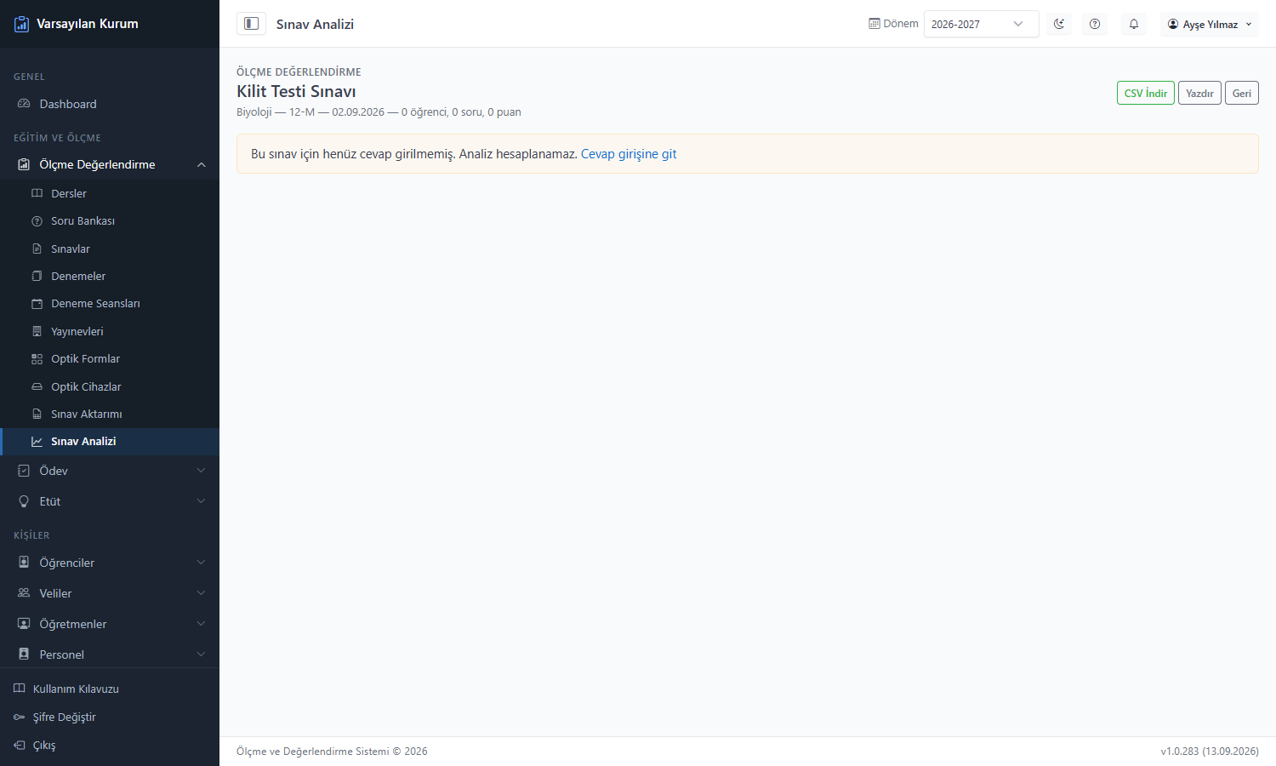Click the version text v1.0.283

1180,752
